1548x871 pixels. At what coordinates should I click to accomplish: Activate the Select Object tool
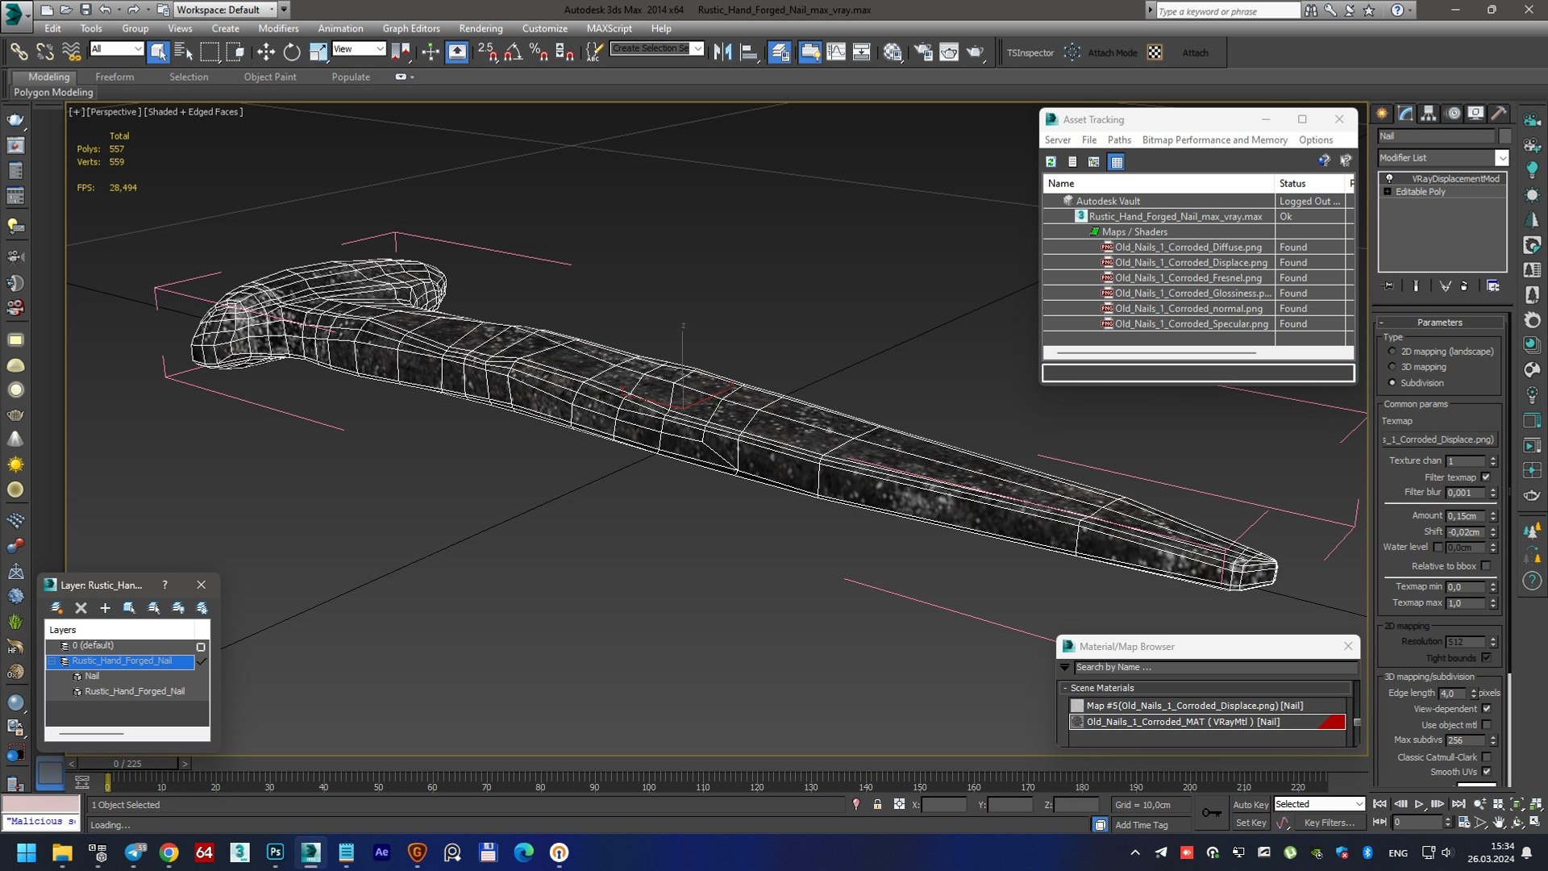coord(158,52)
